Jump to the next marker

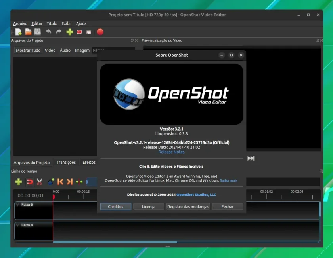[x=70, y=182]
